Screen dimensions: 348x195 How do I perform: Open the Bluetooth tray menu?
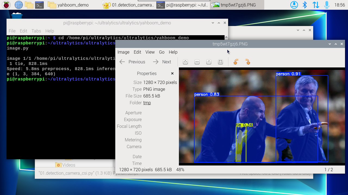[x=305, y=5]
